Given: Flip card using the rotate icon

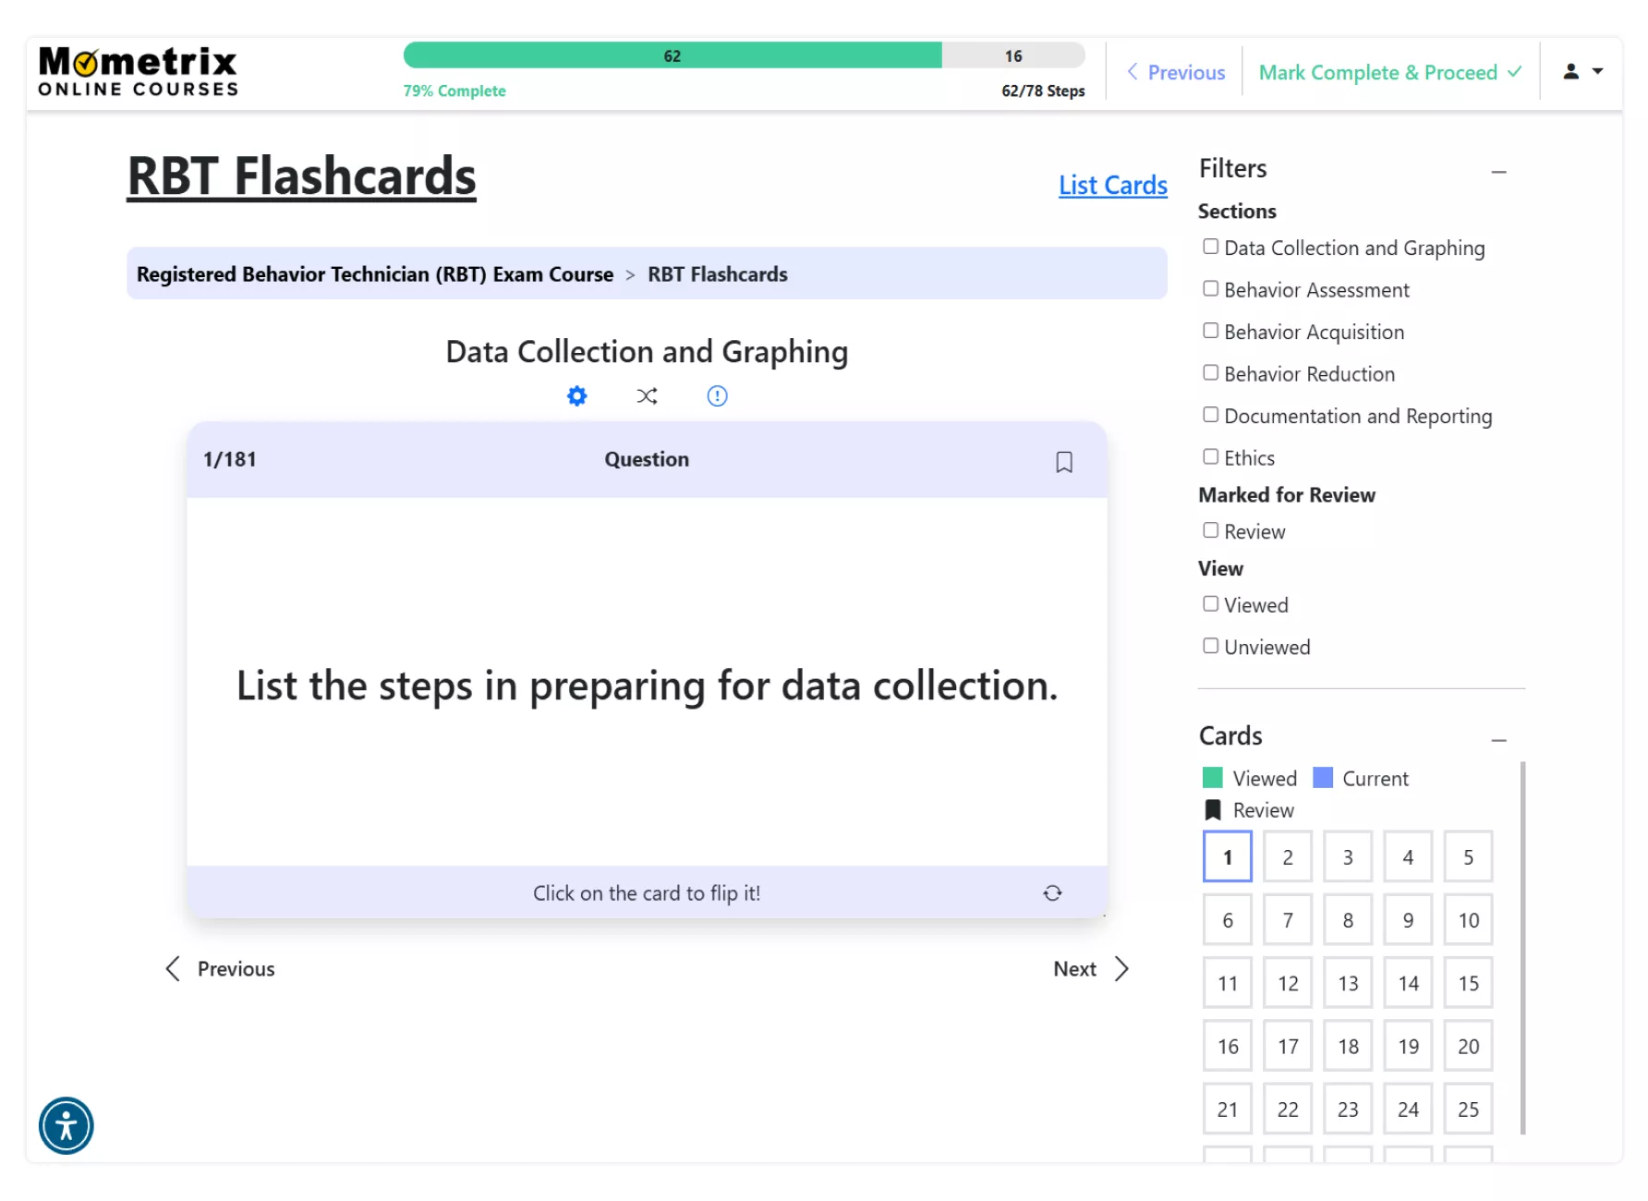Looking at the screenshot, I should [x=1052, y=893].
